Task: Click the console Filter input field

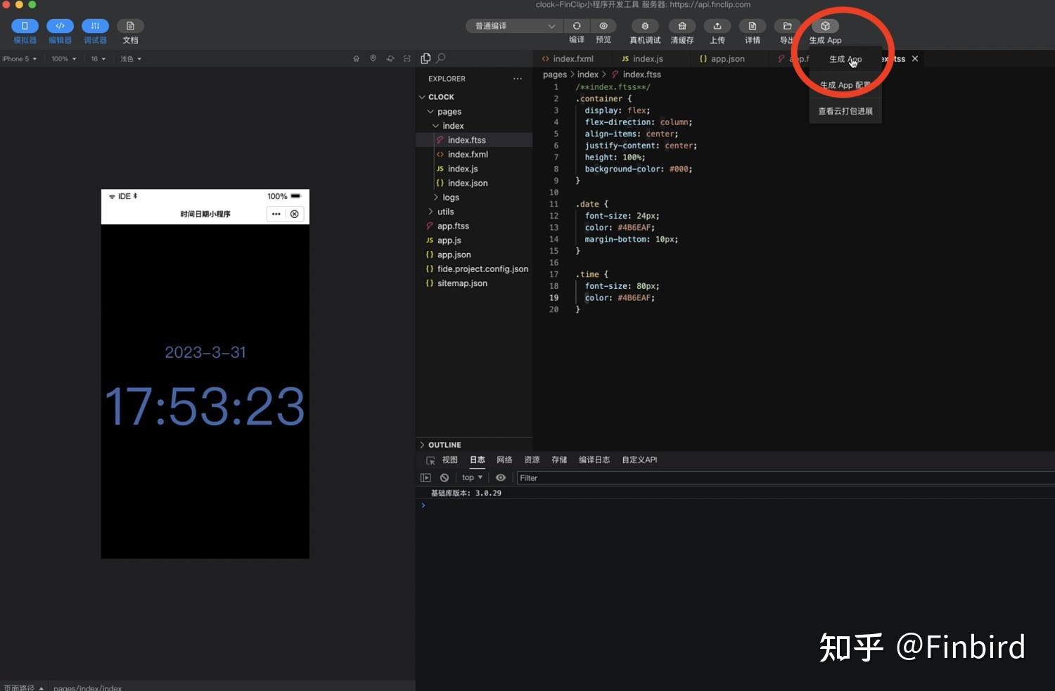Action: 786,478
